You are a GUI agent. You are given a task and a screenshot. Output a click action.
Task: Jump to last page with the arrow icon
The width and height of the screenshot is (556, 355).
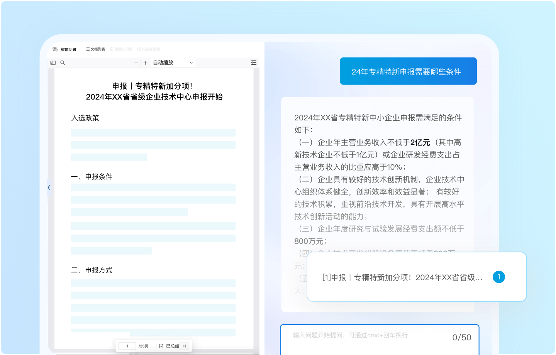tap(184, 346)
